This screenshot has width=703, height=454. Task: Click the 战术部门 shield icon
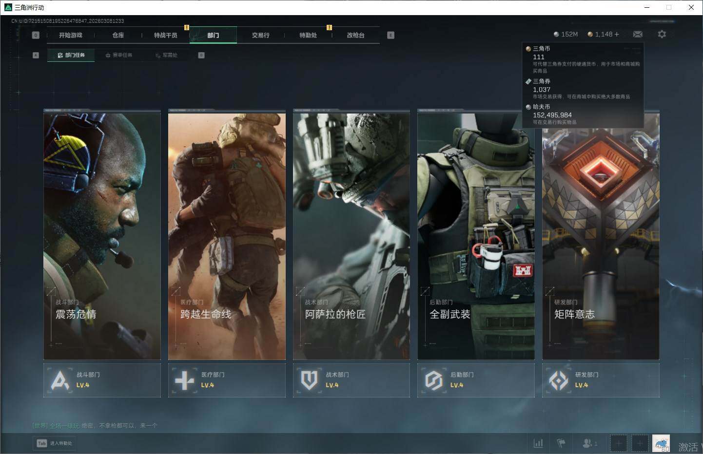coord(309,380)
